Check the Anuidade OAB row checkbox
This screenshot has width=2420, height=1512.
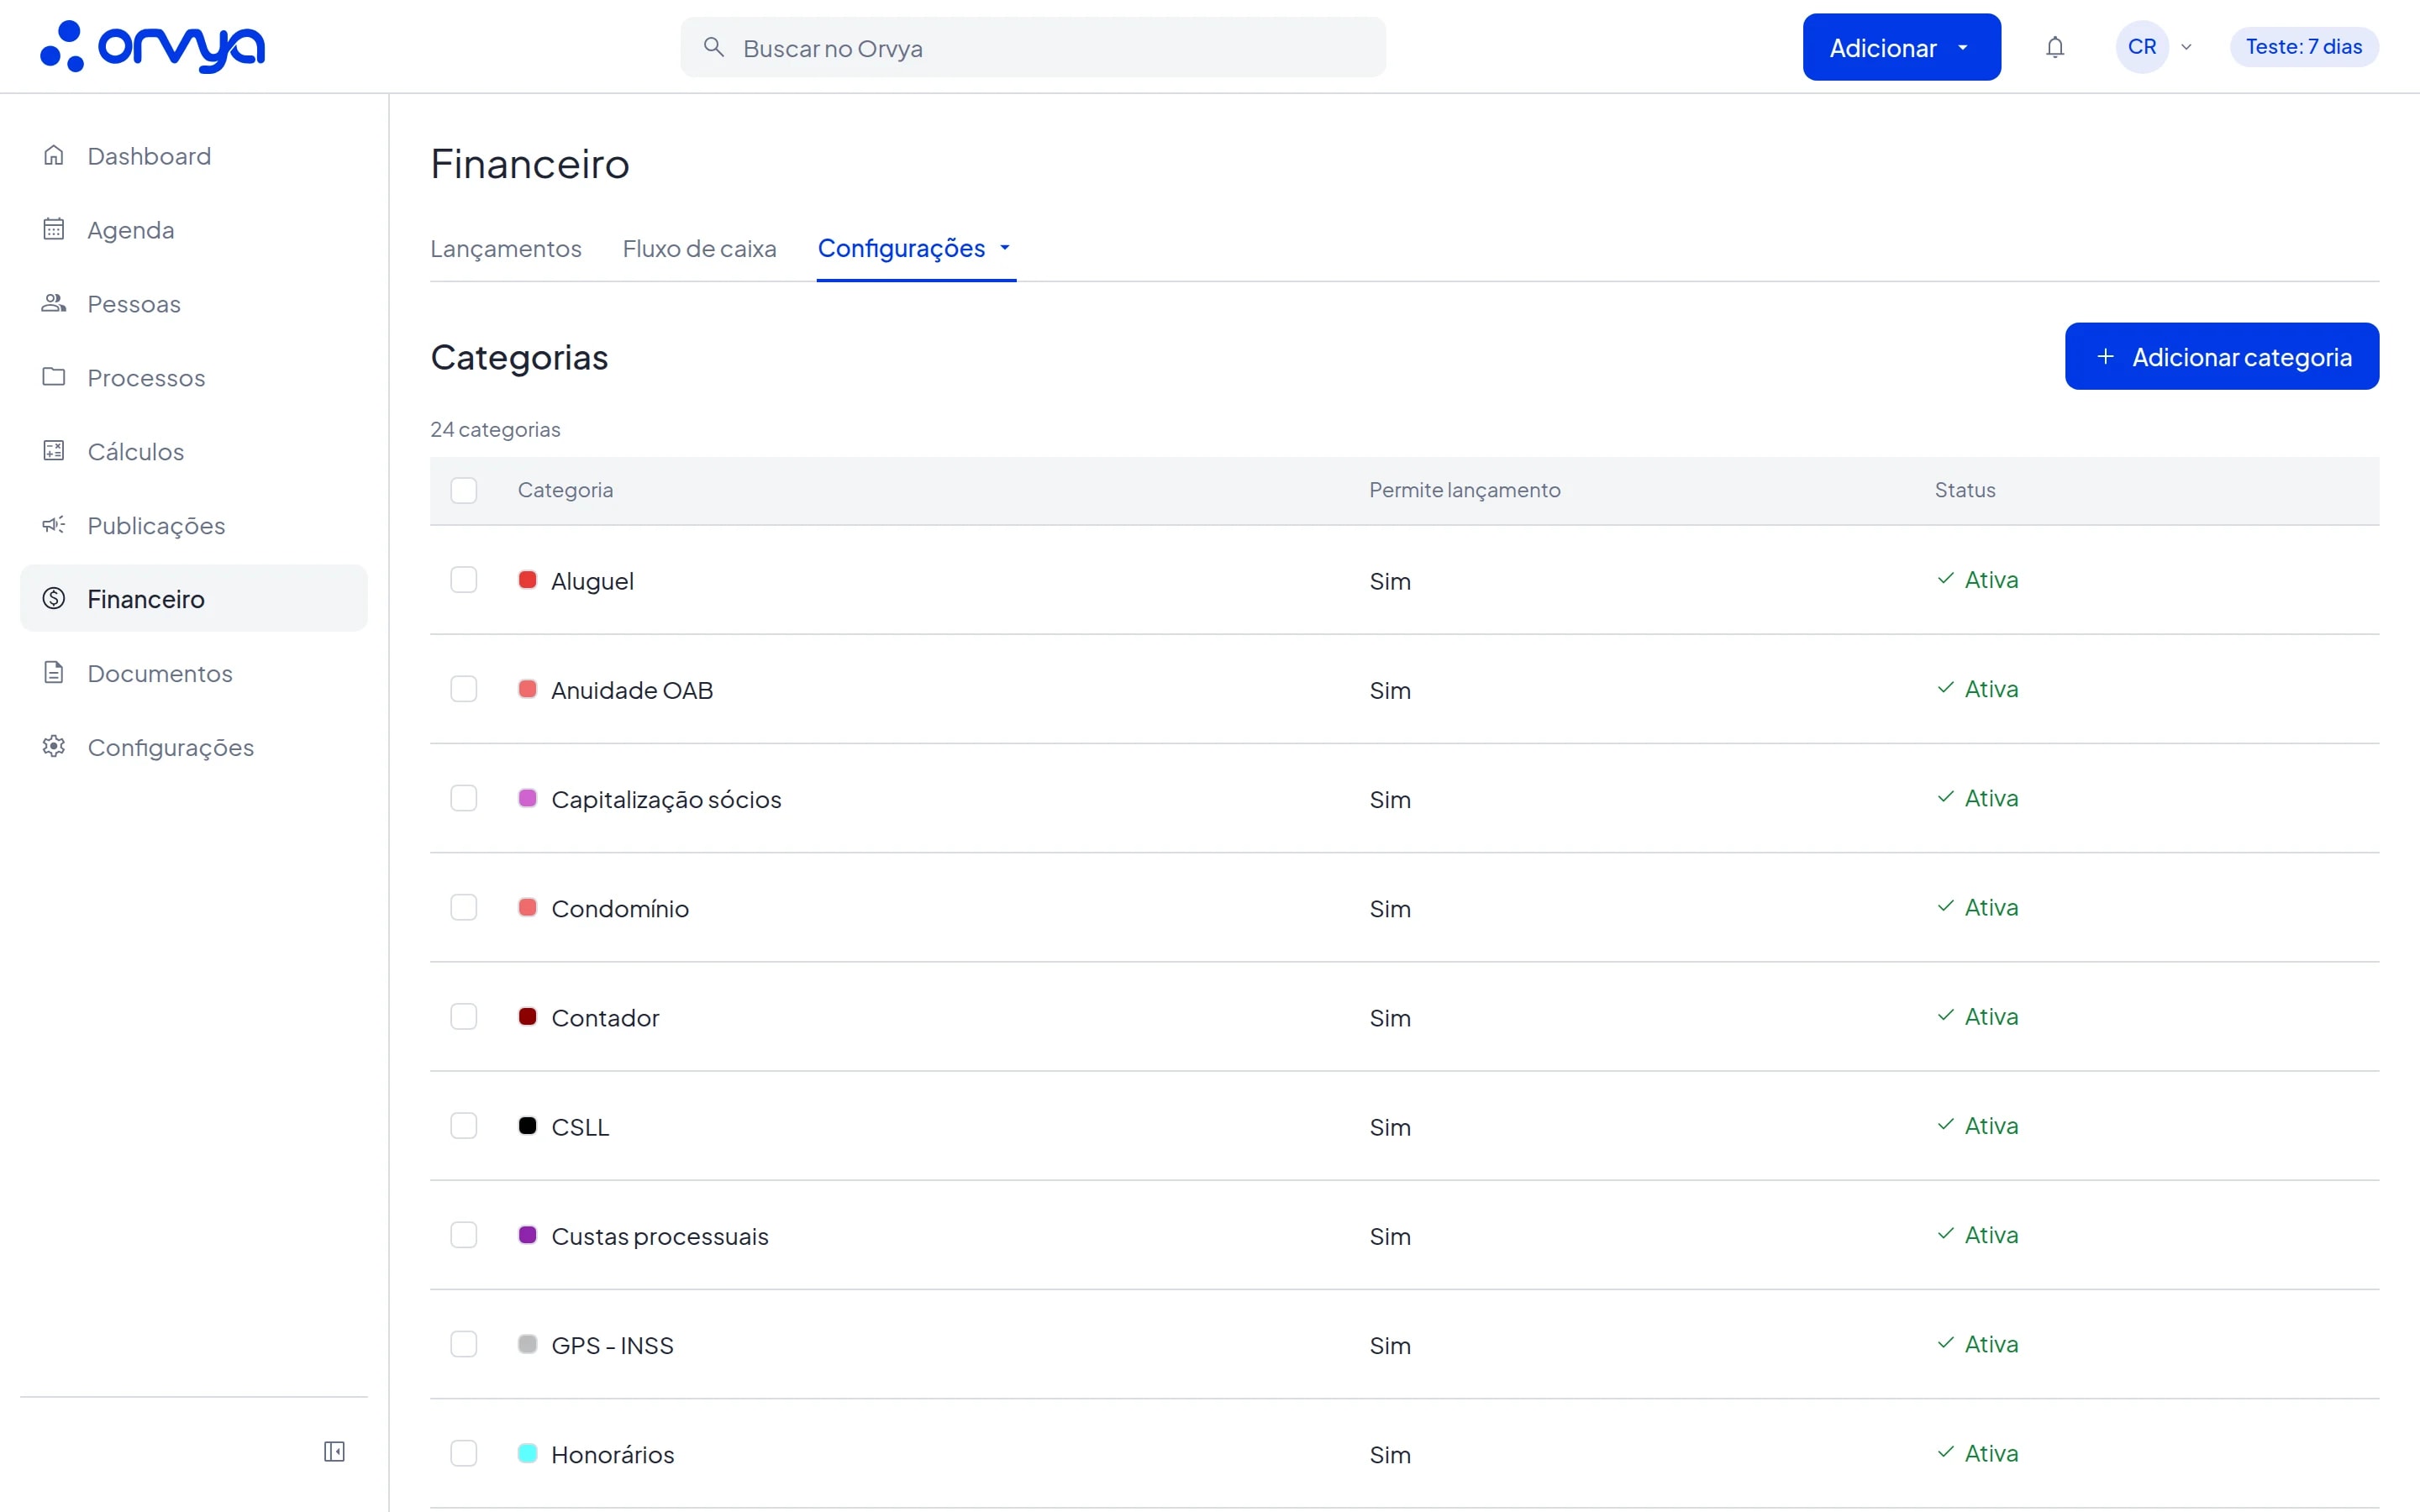coord(464,689)
